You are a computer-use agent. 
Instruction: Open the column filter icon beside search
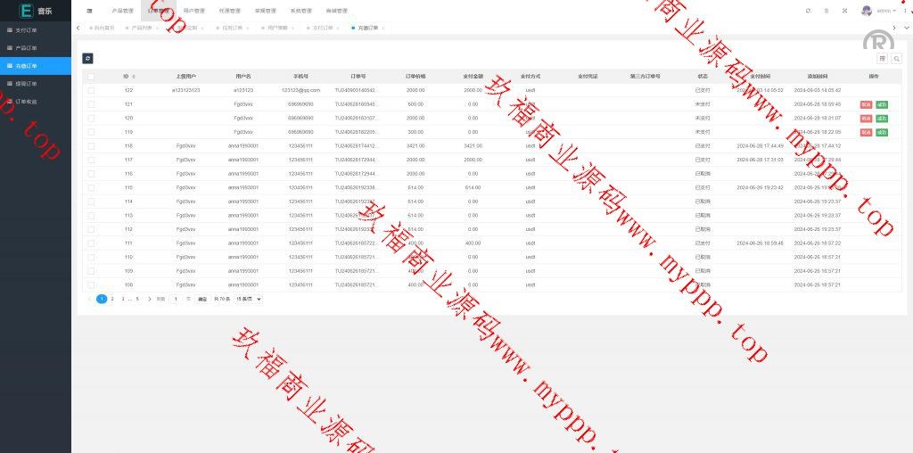pyautogui.click(x=883, y=59)
